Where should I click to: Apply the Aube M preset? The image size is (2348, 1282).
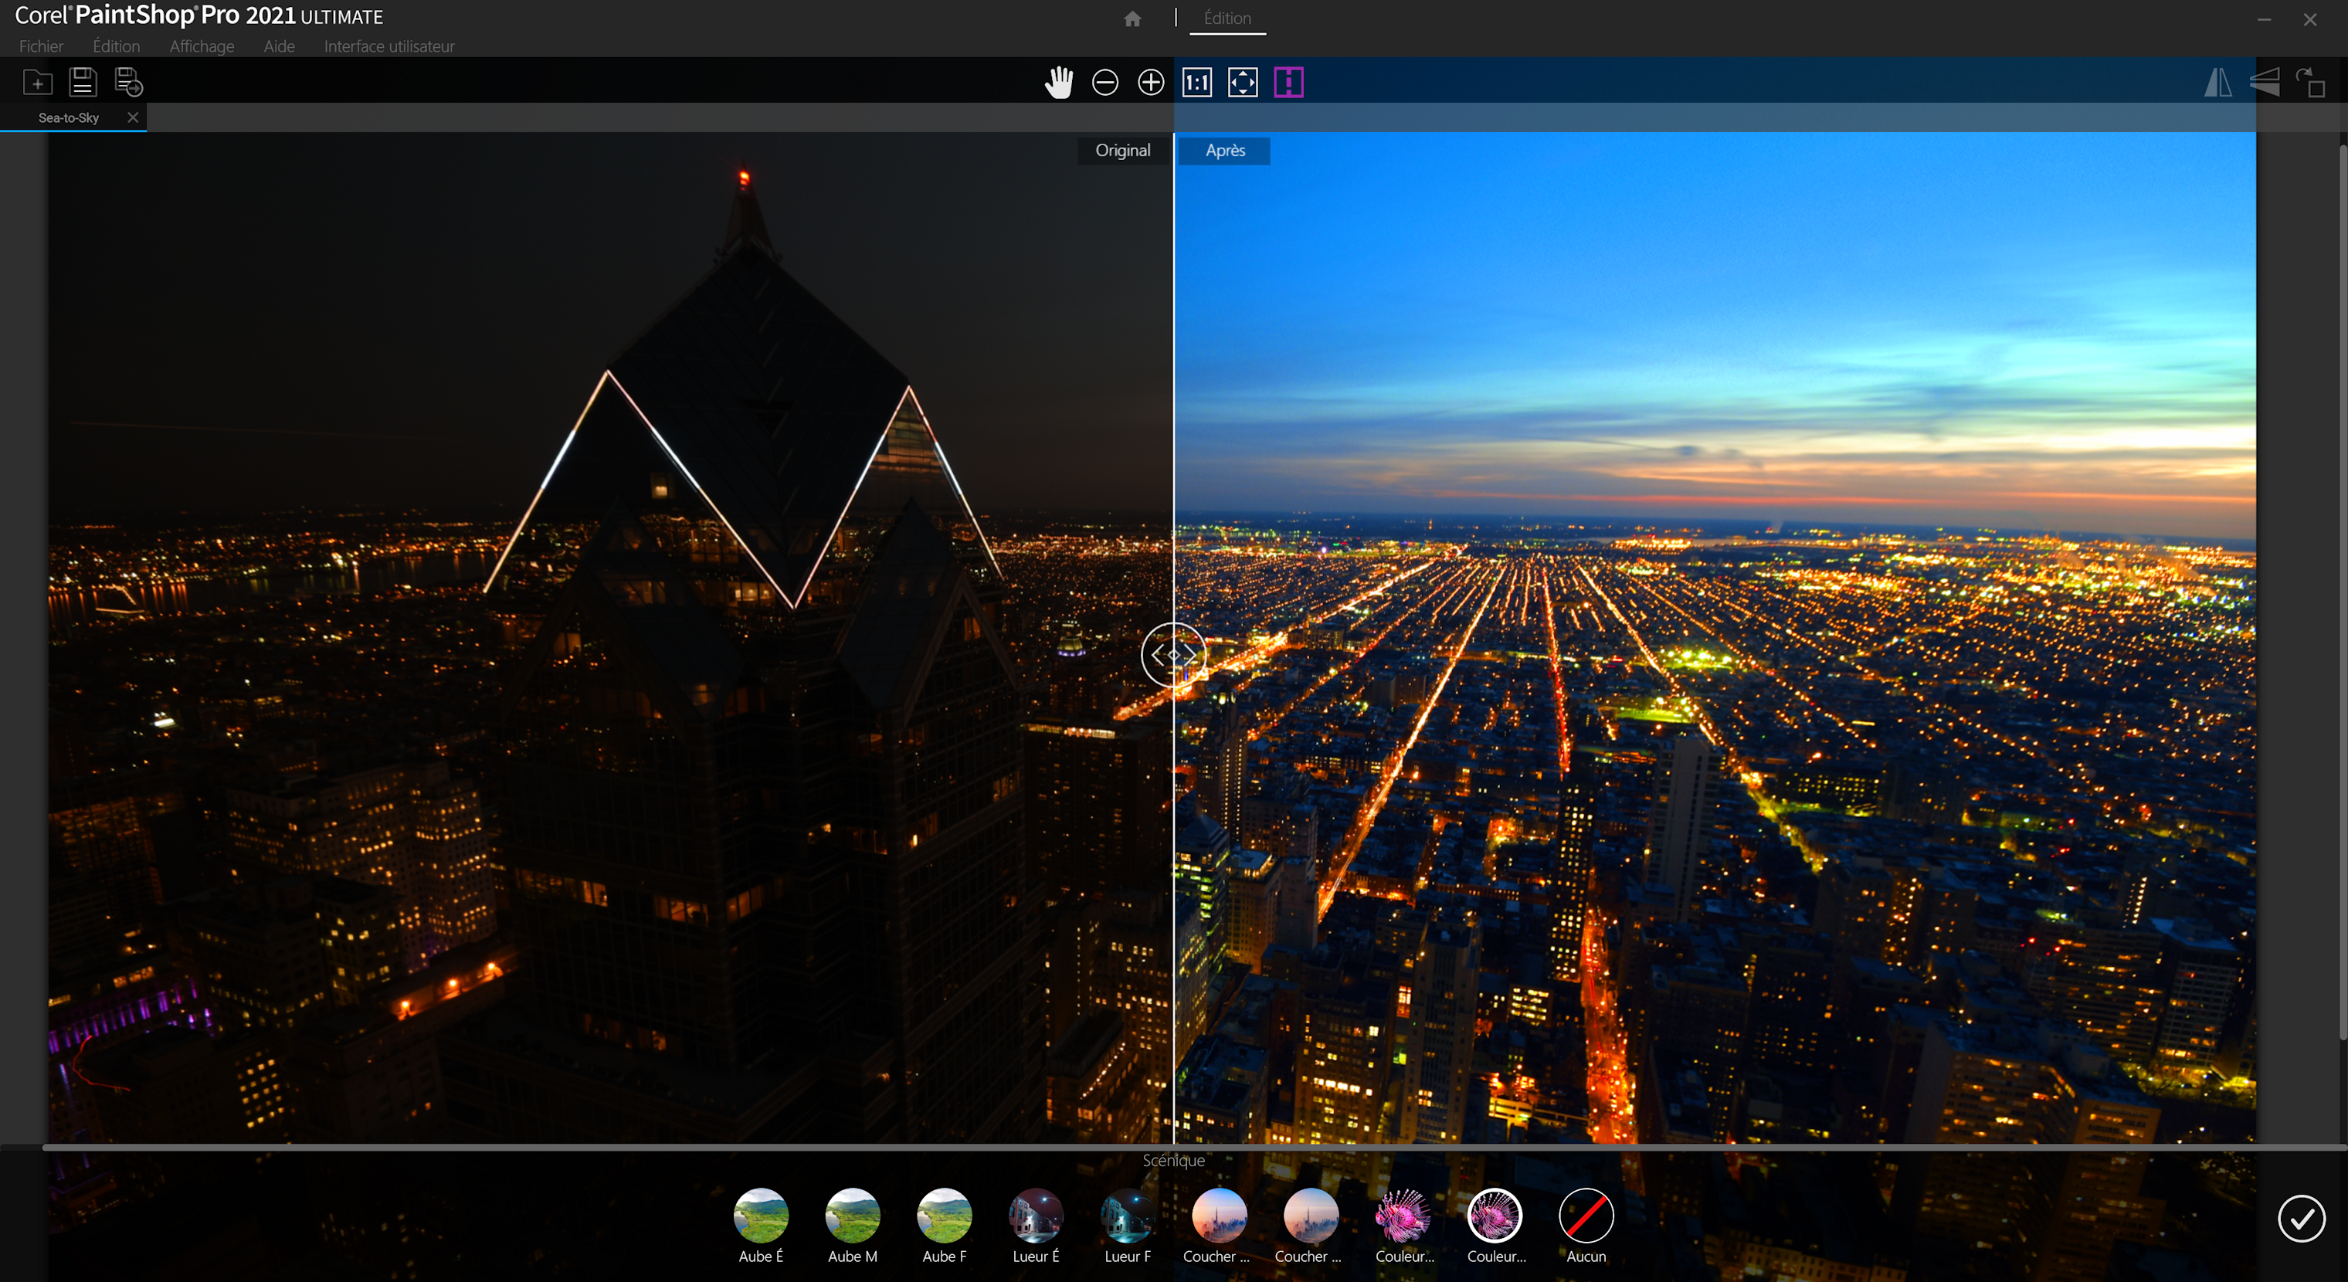(x=852, y=1216)
